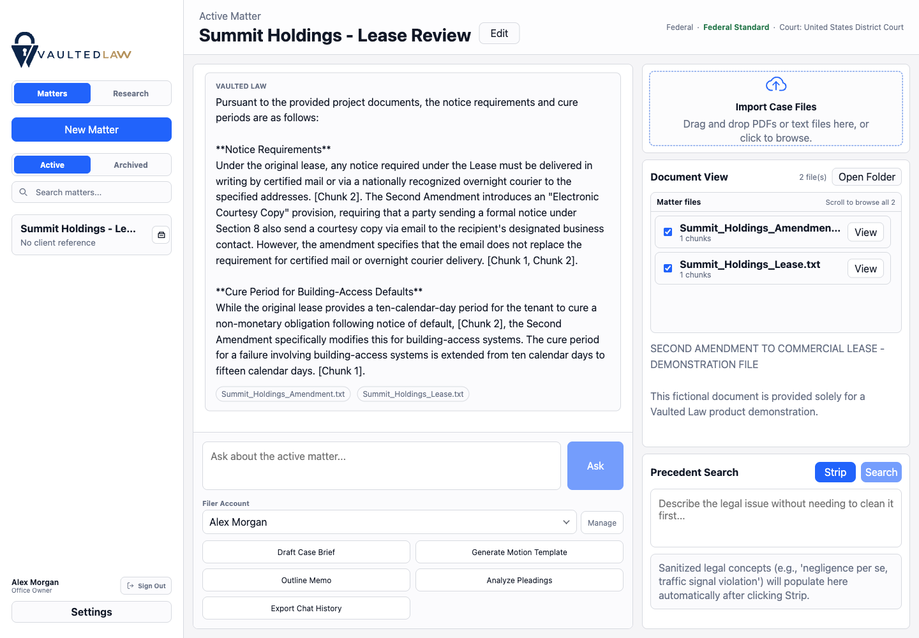Click the legal issue description box

[x=776, y=518]
